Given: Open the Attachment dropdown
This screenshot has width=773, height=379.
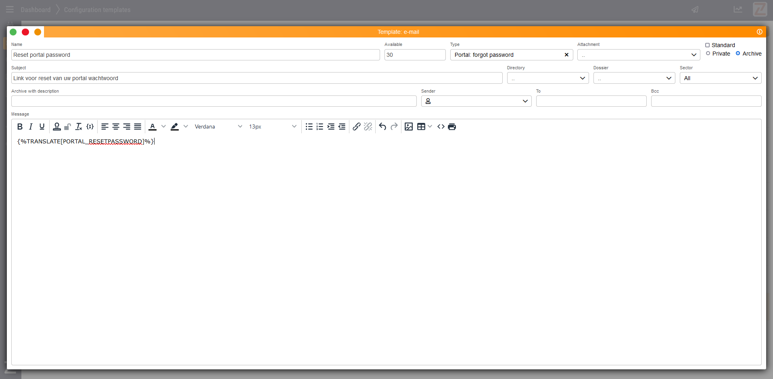Looking at the screenshot, I should (638, 55).
